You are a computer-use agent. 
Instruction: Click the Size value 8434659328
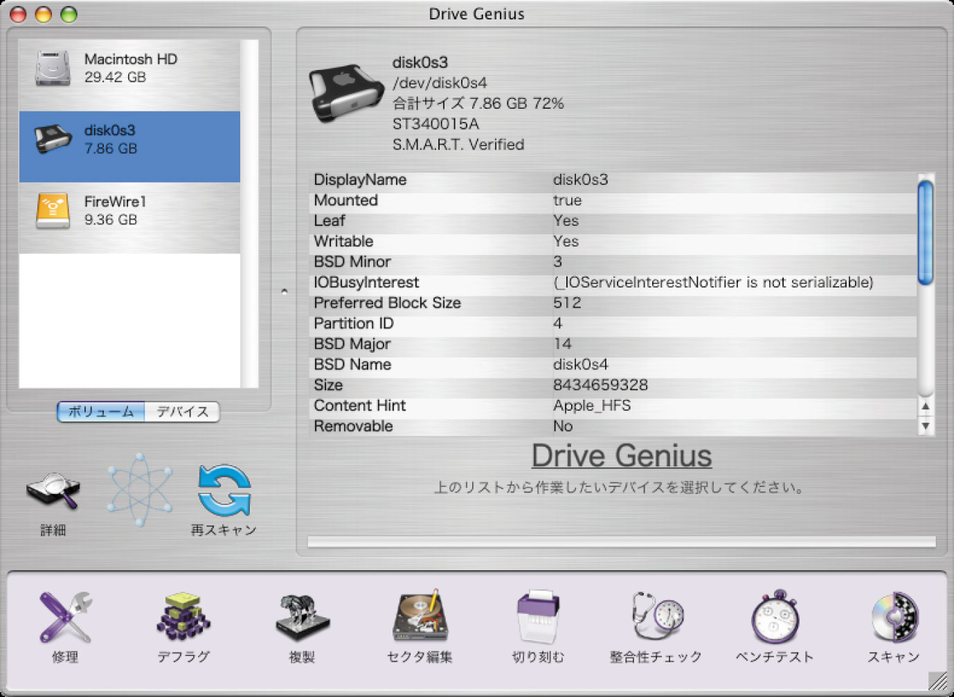click(x=600, y=385)
